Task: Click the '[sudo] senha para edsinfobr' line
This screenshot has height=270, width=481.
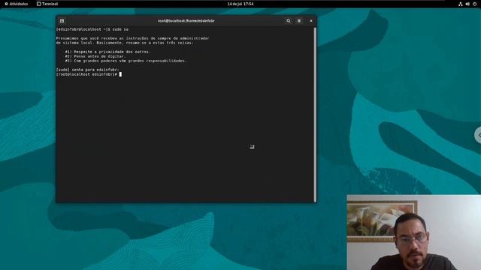Action: [87, 70]
